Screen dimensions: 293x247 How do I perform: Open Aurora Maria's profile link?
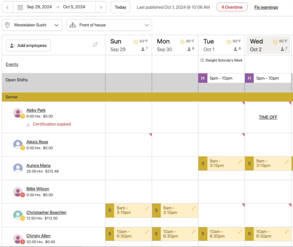[x=38, y=165]
